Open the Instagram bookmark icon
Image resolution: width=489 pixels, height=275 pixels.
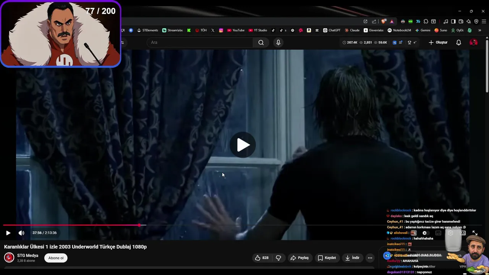[x=221, y=30]
